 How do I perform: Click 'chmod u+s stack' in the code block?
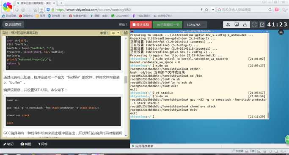[x=18, y=115]
